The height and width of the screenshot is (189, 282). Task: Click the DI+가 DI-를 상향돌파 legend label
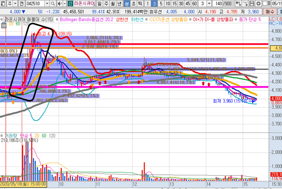(213, 19)
